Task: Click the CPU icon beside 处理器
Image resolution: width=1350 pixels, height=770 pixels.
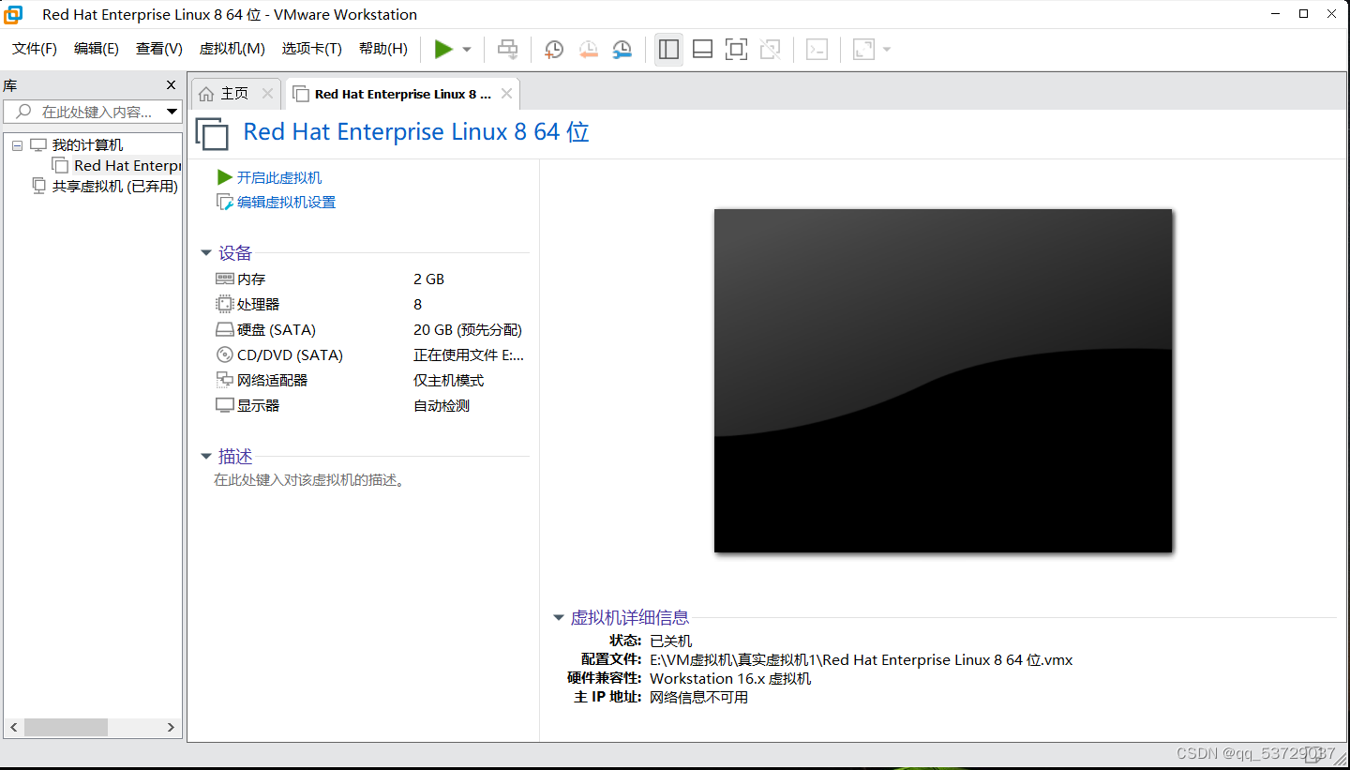Action: point(225,304)
